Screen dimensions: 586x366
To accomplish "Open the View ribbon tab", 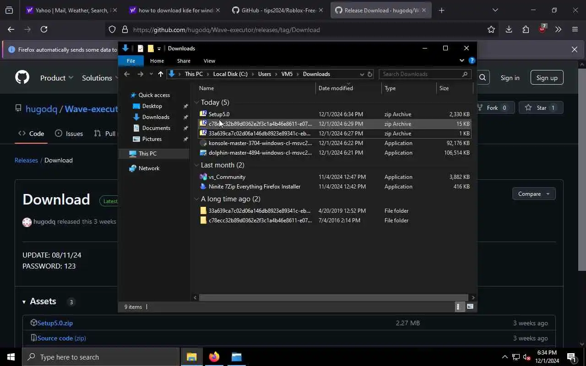I will pos(209,61).
